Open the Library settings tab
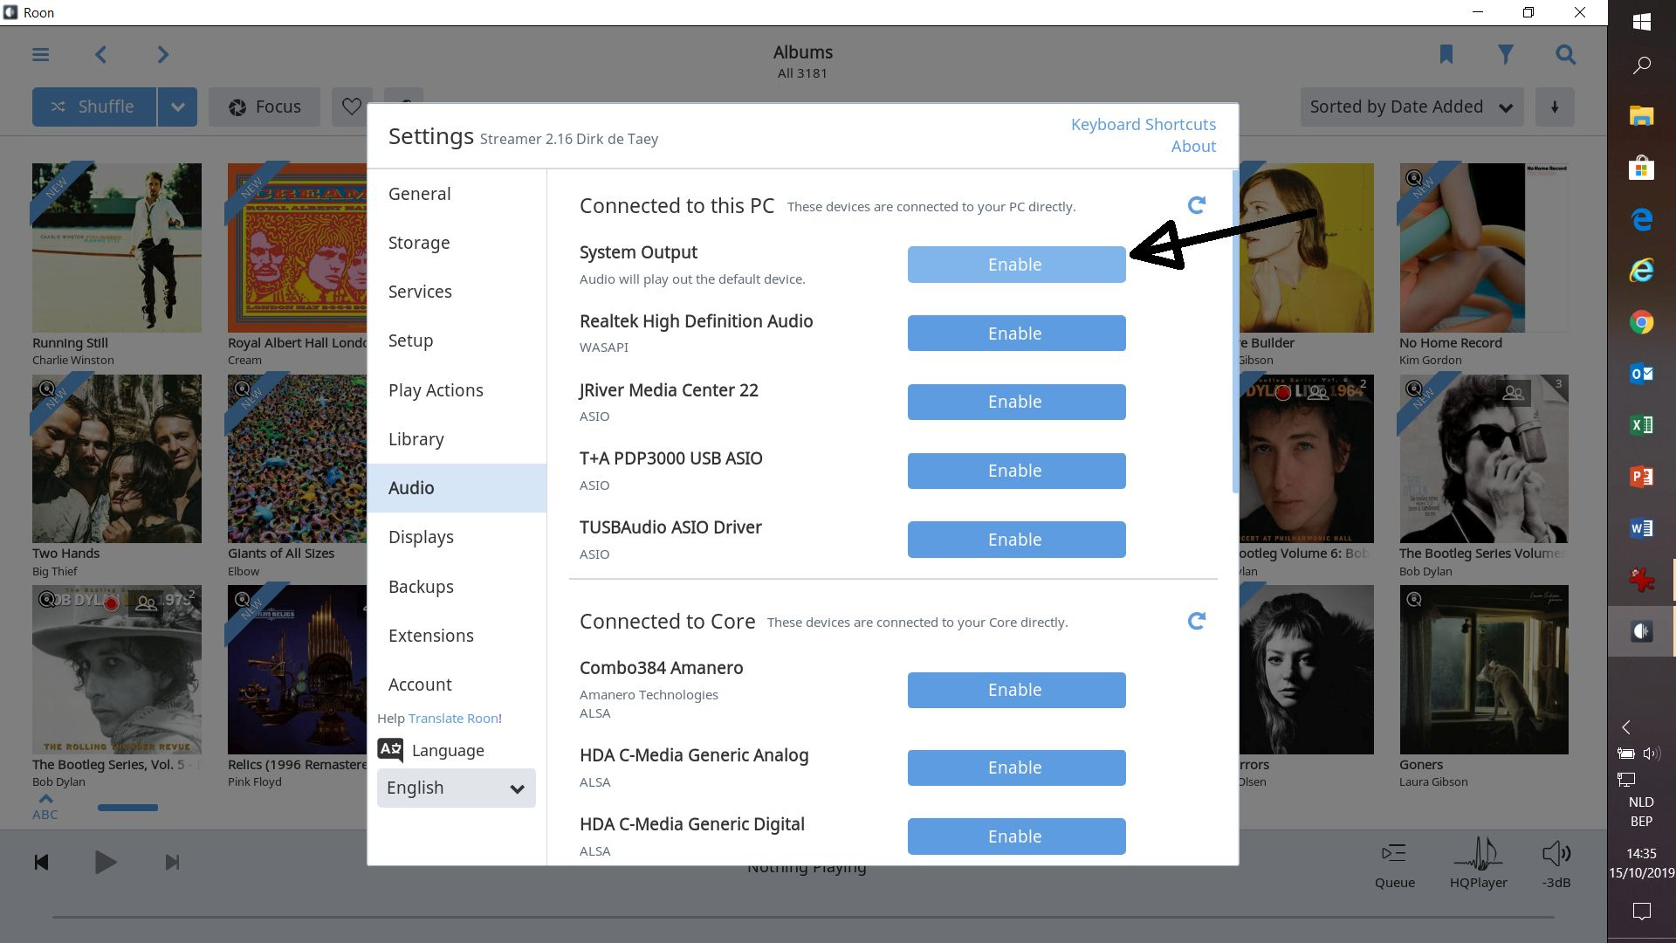 (x=457, y=439)
